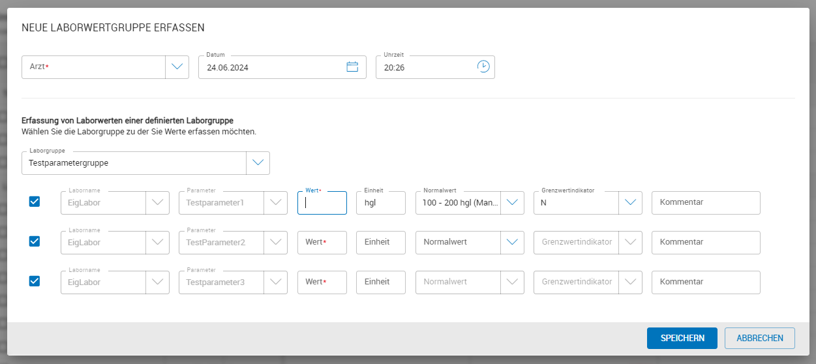The width and height of the screenshot is (816, 364).
Task: Expand the Arzt dropdown
Action: click(x=177, y=67)
